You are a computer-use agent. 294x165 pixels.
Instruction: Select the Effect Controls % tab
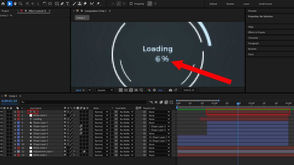[x=37, y=11]
